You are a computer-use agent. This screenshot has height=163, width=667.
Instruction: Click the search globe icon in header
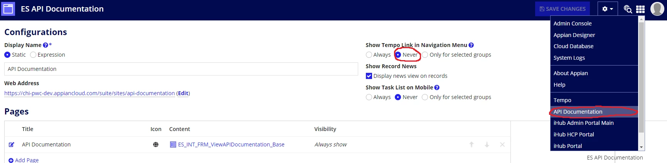coord(628,9)
